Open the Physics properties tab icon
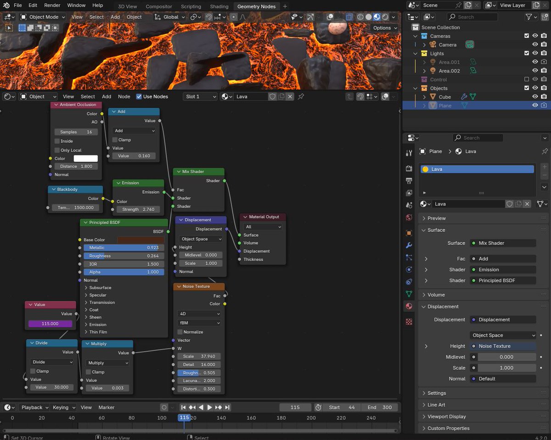The height and width of the screenshot is (440, 551). click(409, 269)
